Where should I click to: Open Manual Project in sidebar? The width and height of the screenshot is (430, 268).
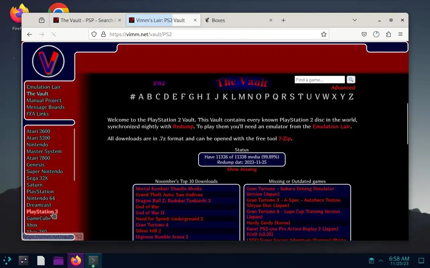(x=44, y=100)
